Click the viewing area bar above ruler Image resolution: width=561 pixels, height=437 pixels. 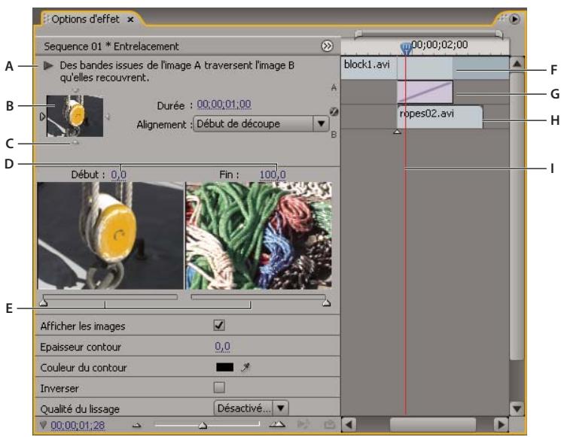[428, 34]
